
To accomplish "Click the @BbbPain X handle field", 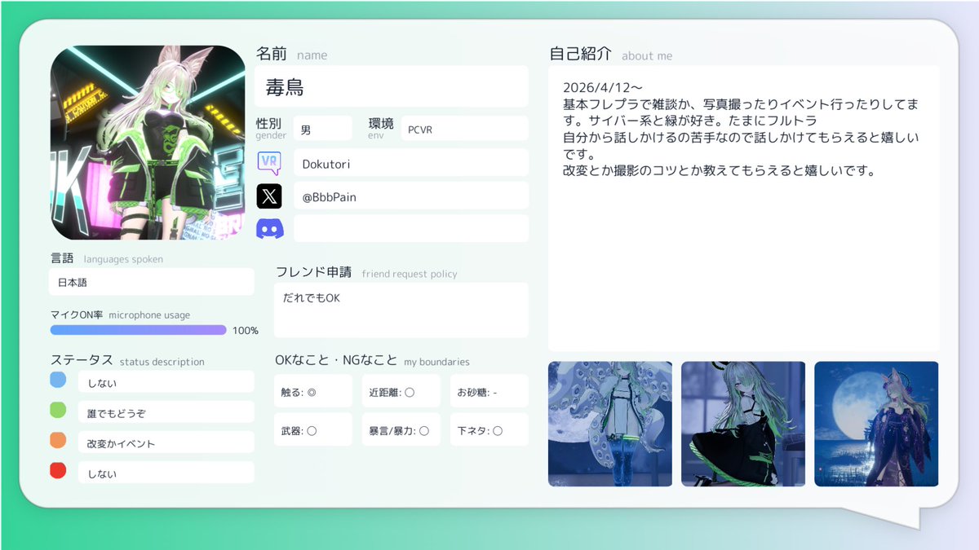I will click(411, 196).
